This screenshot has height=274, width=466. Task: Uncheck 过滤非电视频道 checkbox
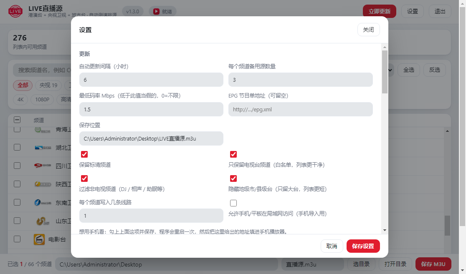(84, 178)
